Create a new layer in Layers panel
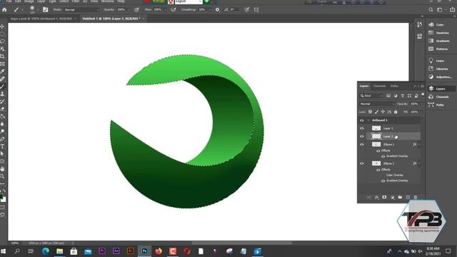This screenshot has width=457, height=257. coord(408,197)
